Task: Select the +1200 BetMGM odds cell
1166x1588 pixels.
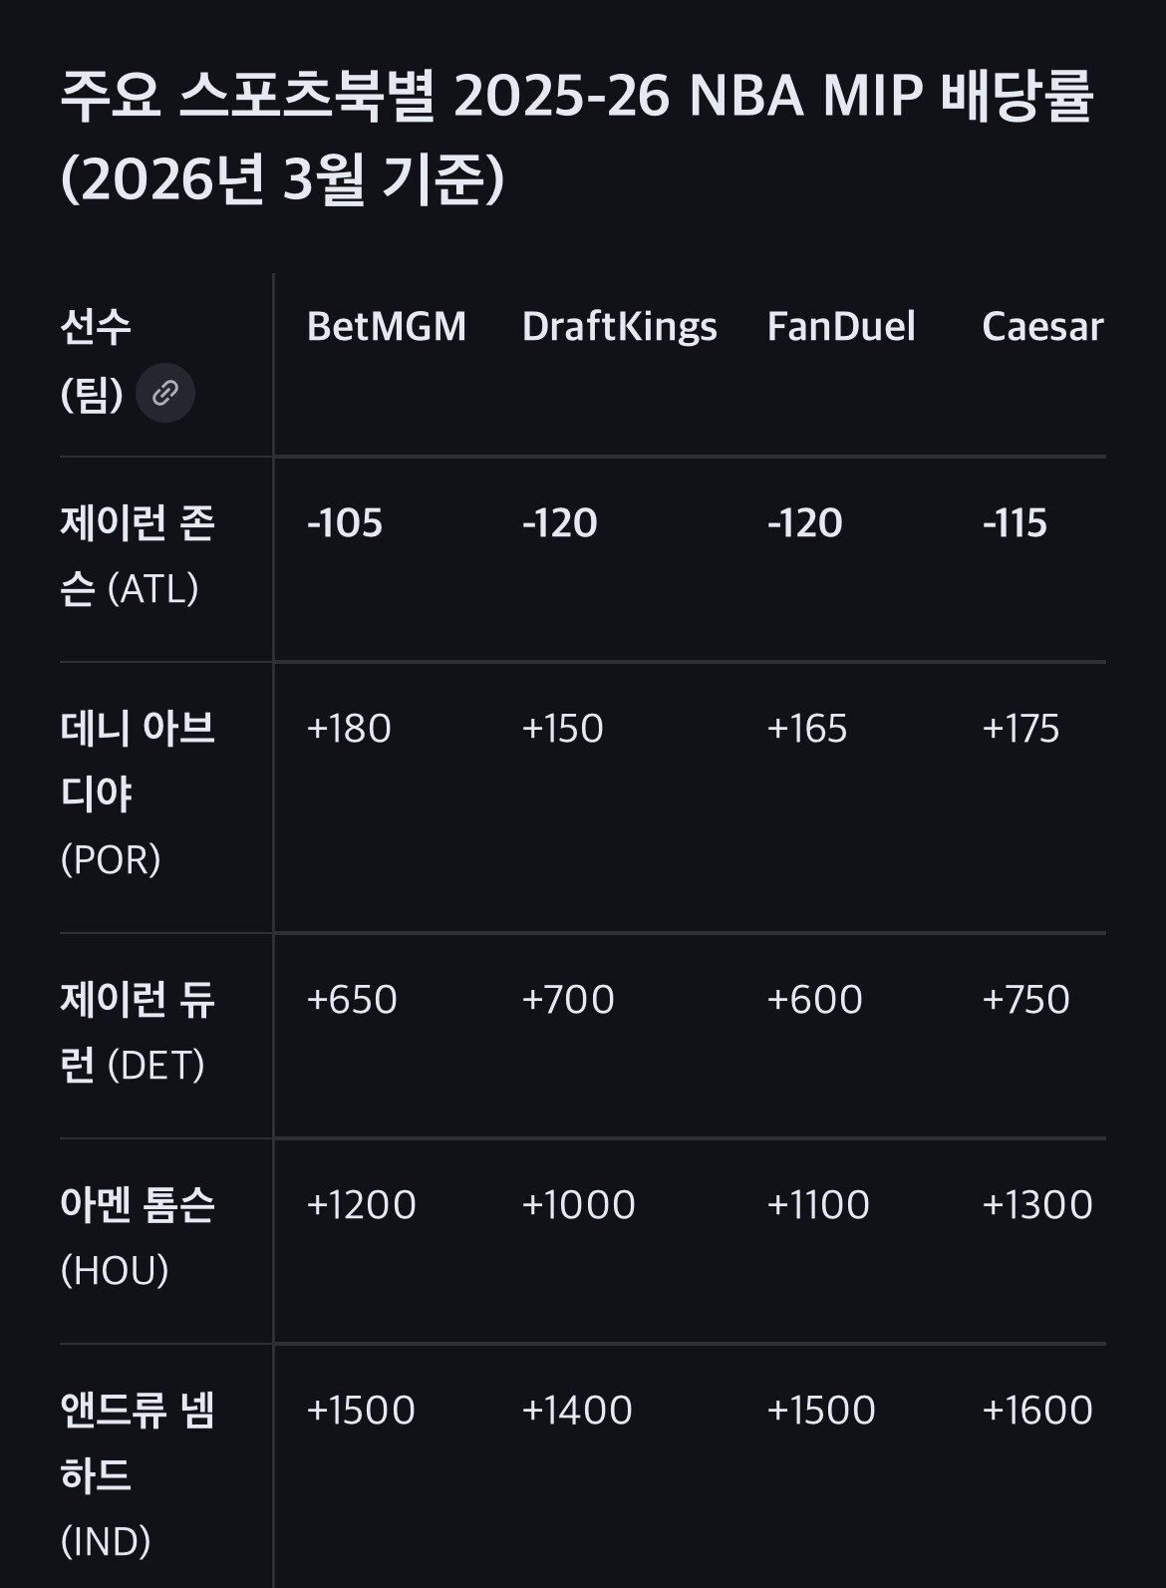Action: tap(361, 1205)
